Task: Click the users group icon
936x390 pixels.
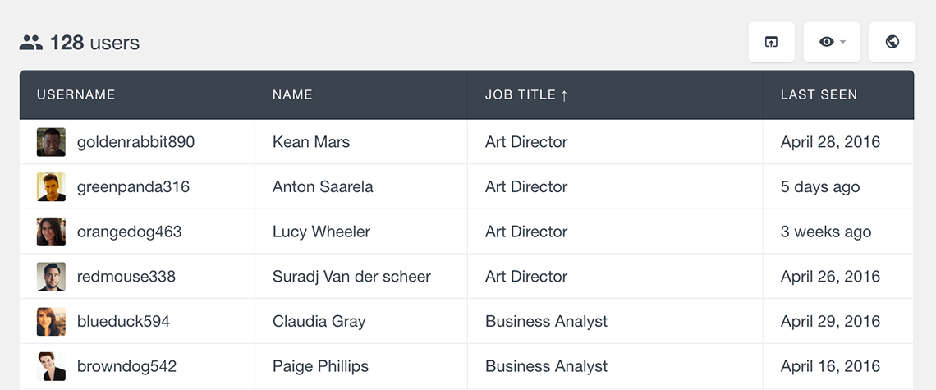Action: tap(31, 43)
